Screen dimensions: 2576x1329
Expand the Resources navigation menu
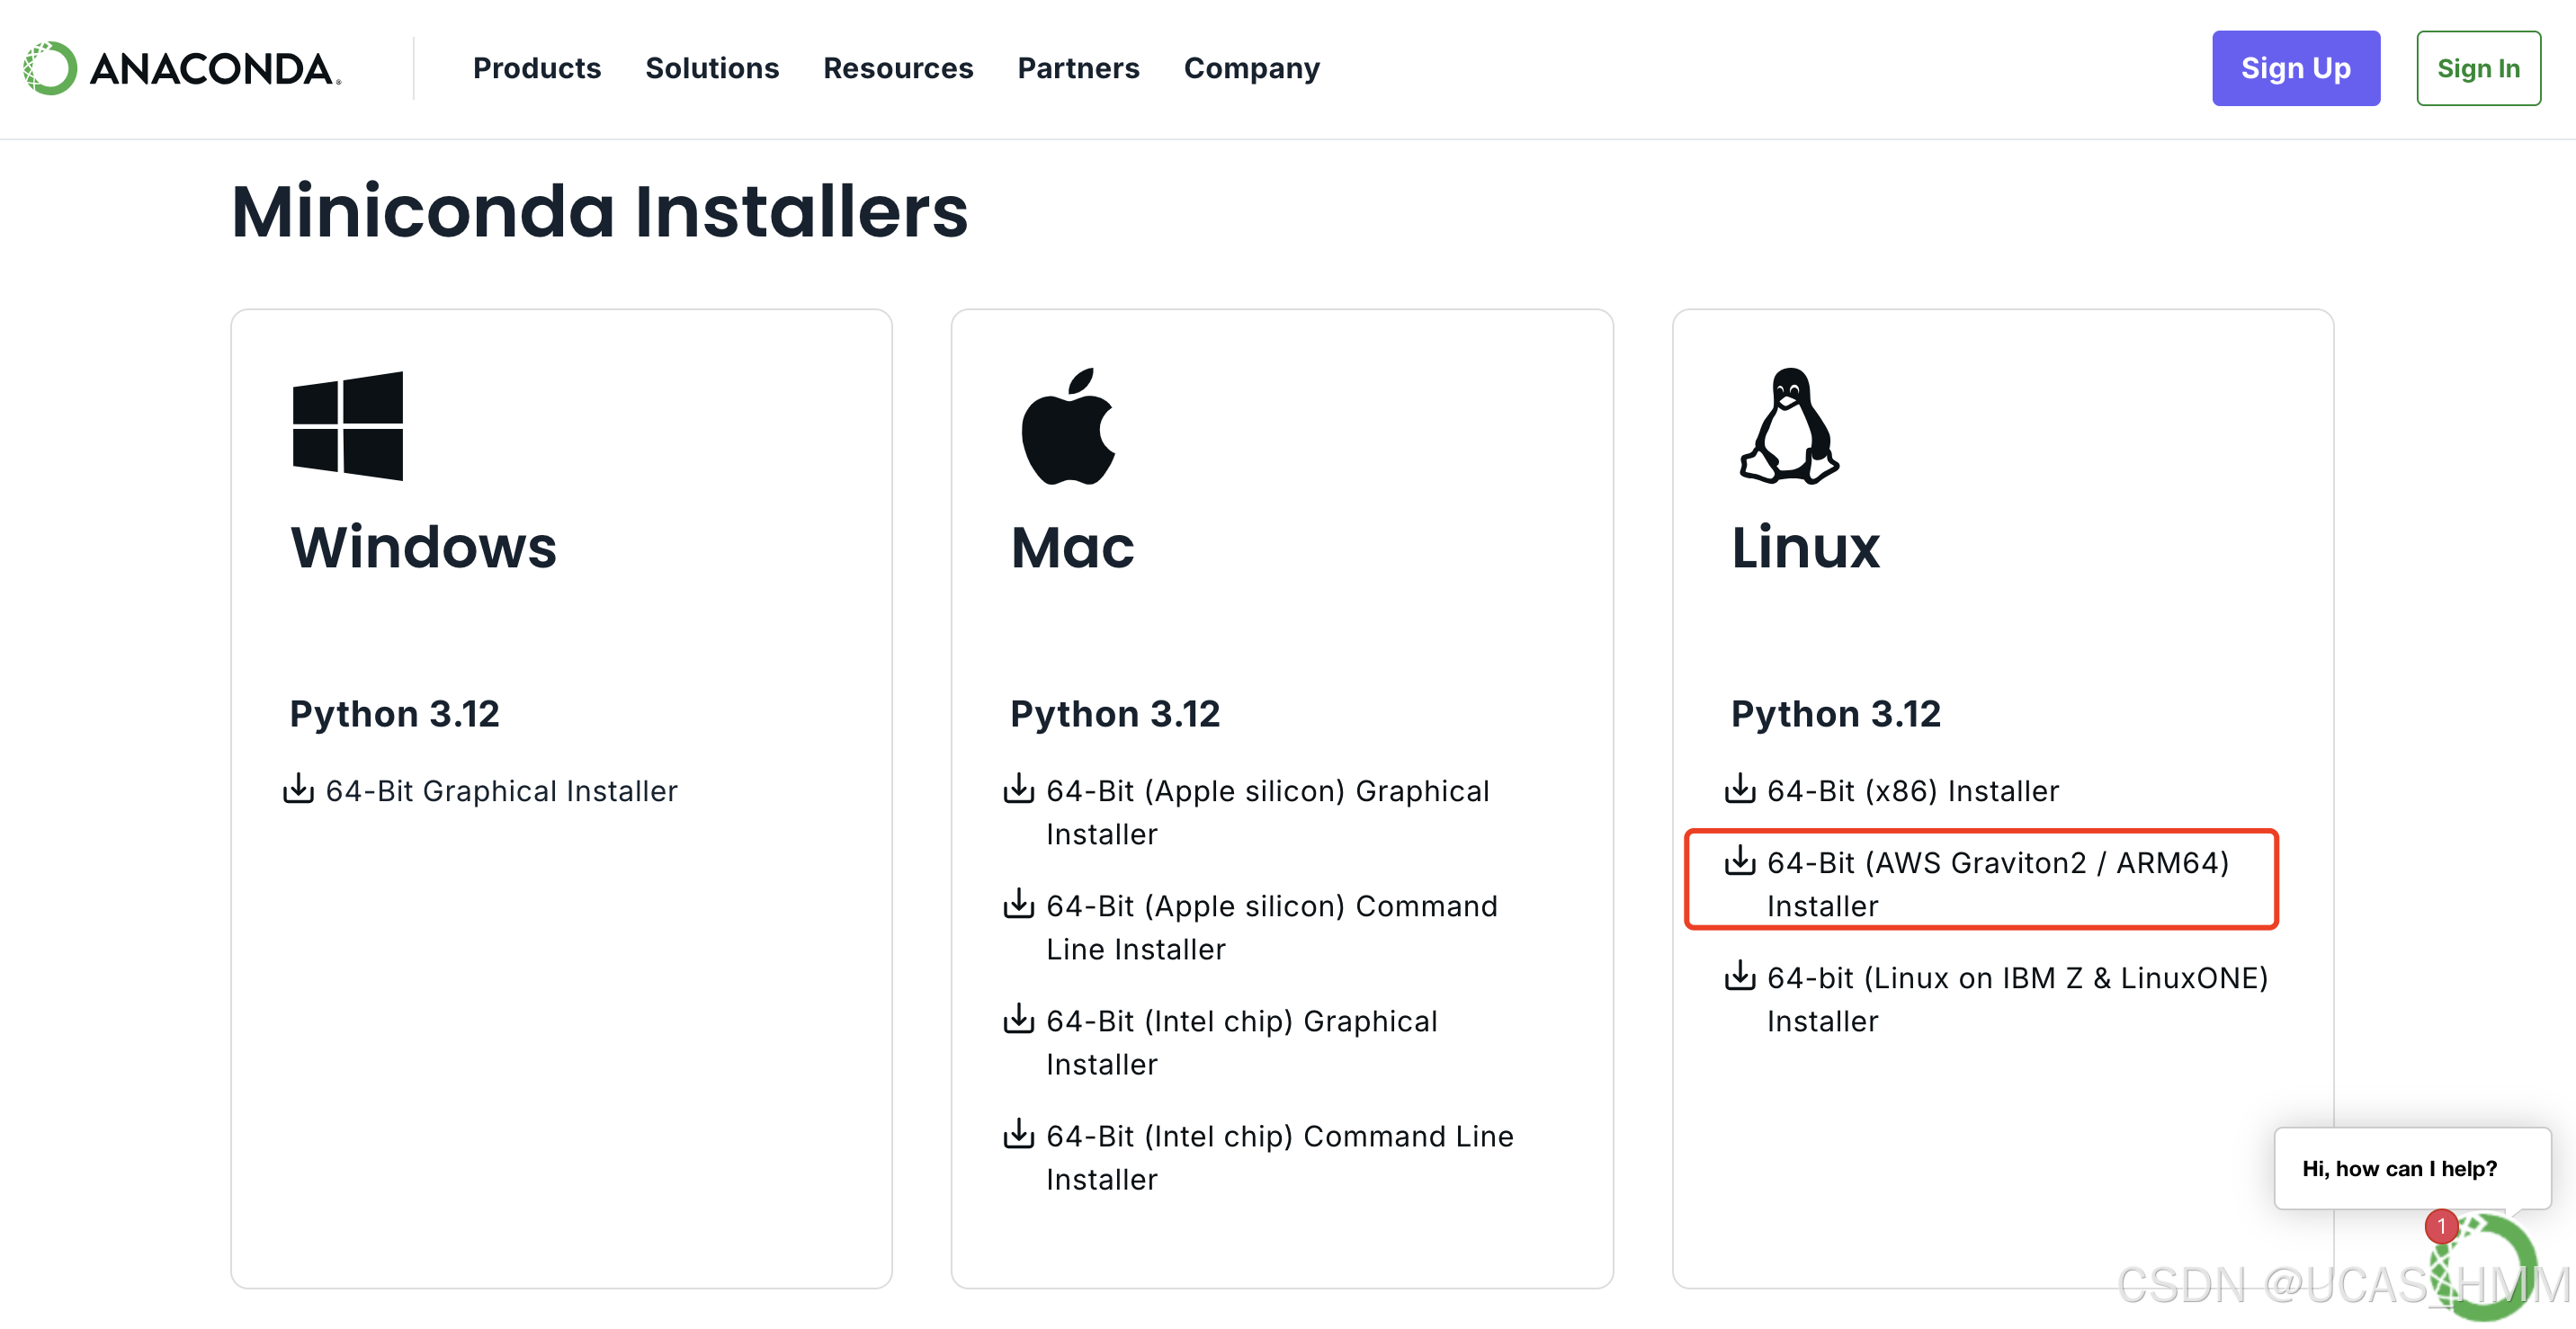897,68
